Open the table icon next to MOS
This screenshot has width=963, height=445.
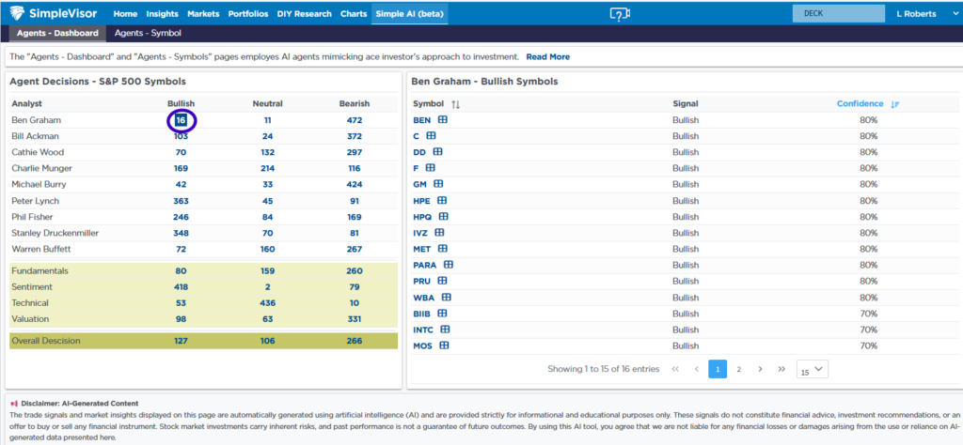(x=442, y=345)
